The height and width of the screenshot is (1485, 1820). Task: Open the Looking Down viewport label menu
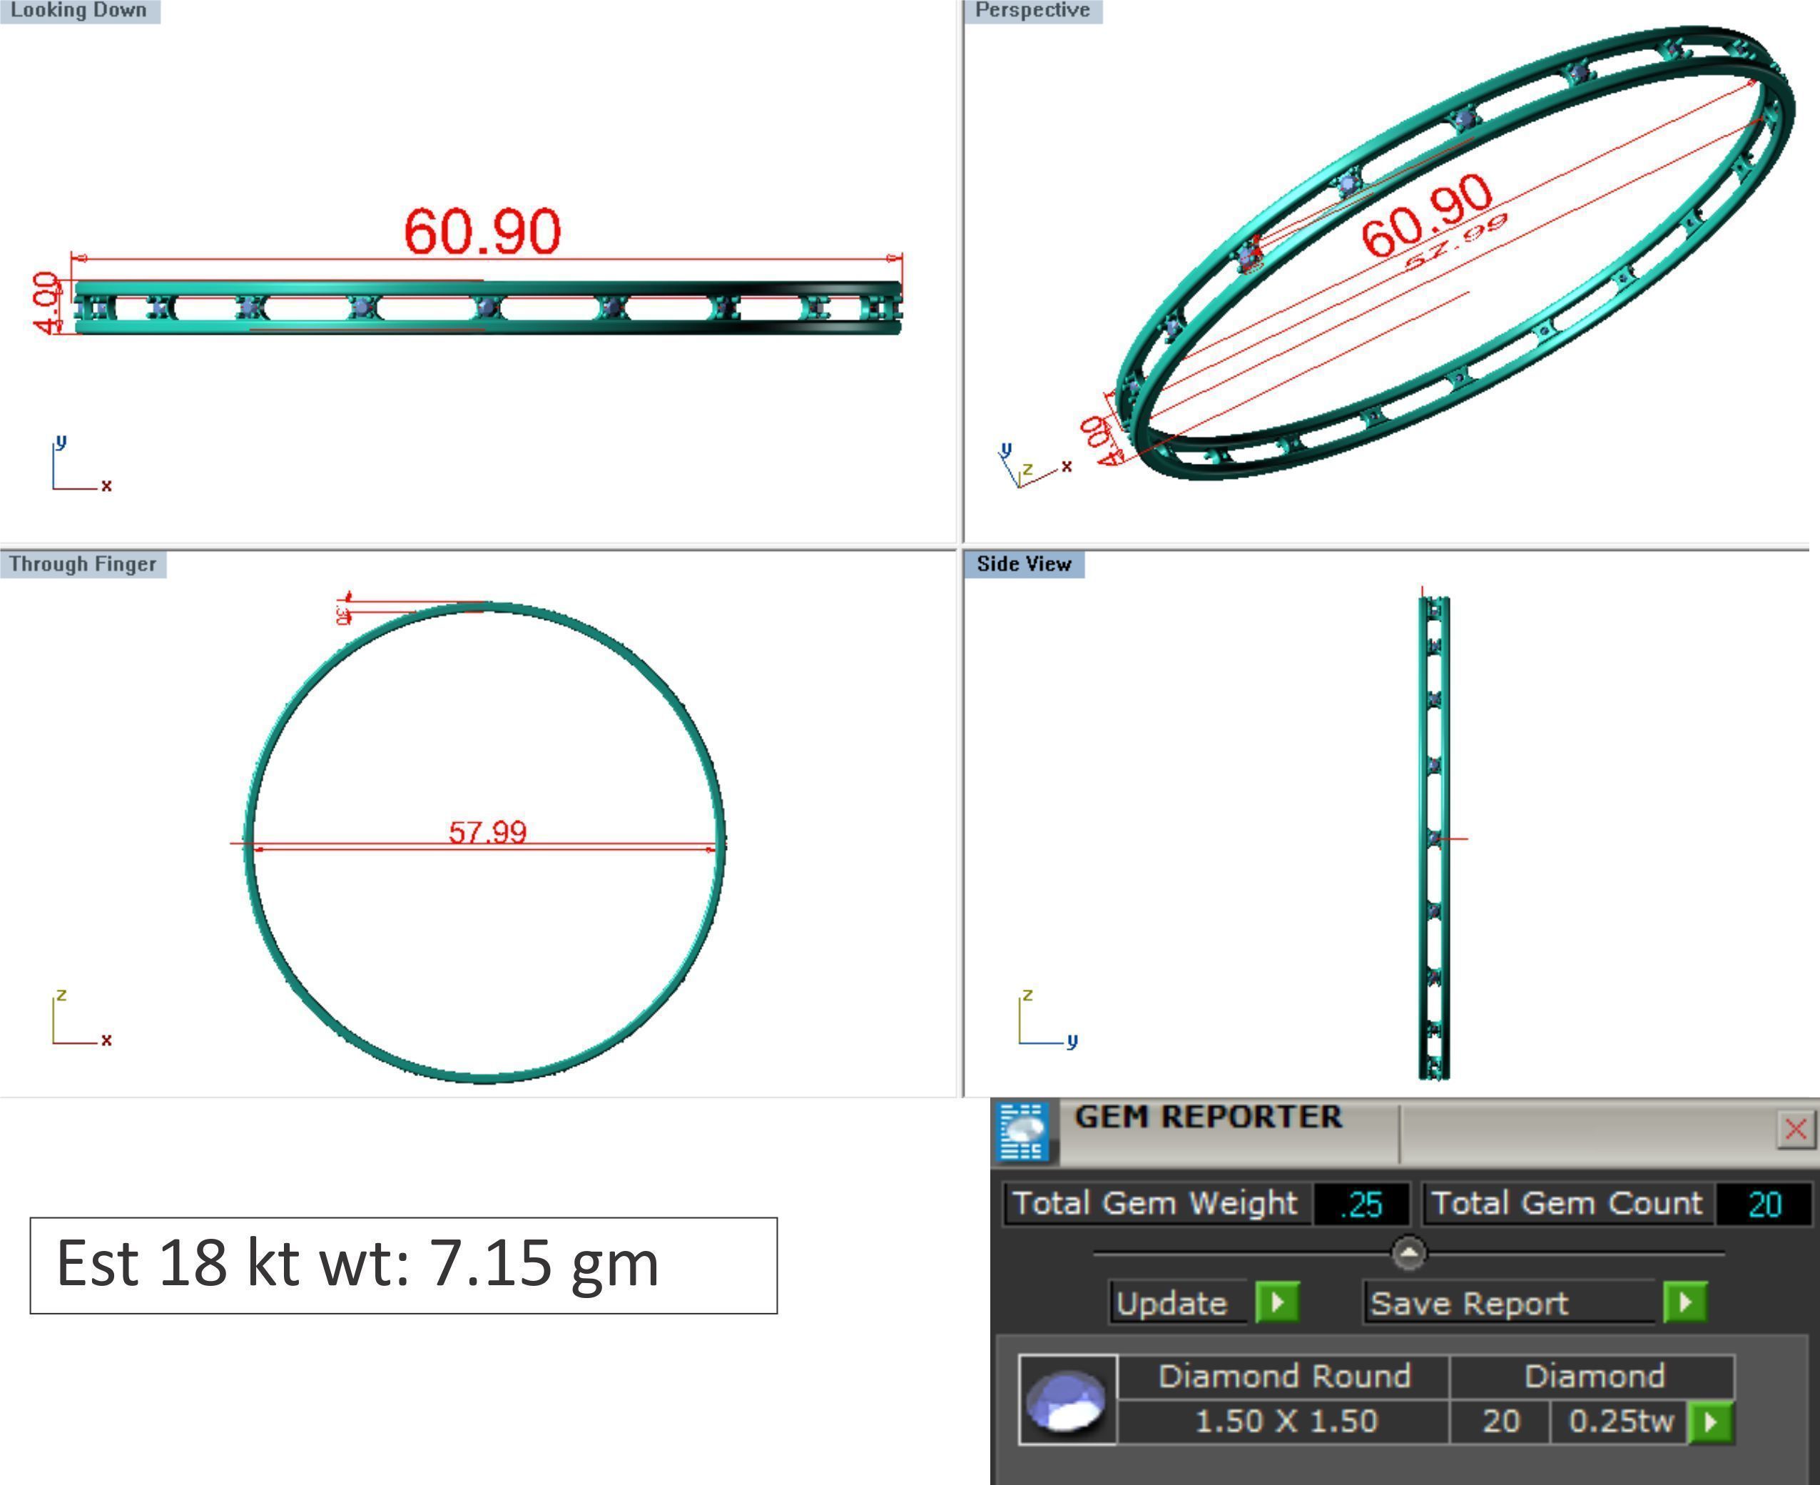pyautogui.click(x=78, y=10)
